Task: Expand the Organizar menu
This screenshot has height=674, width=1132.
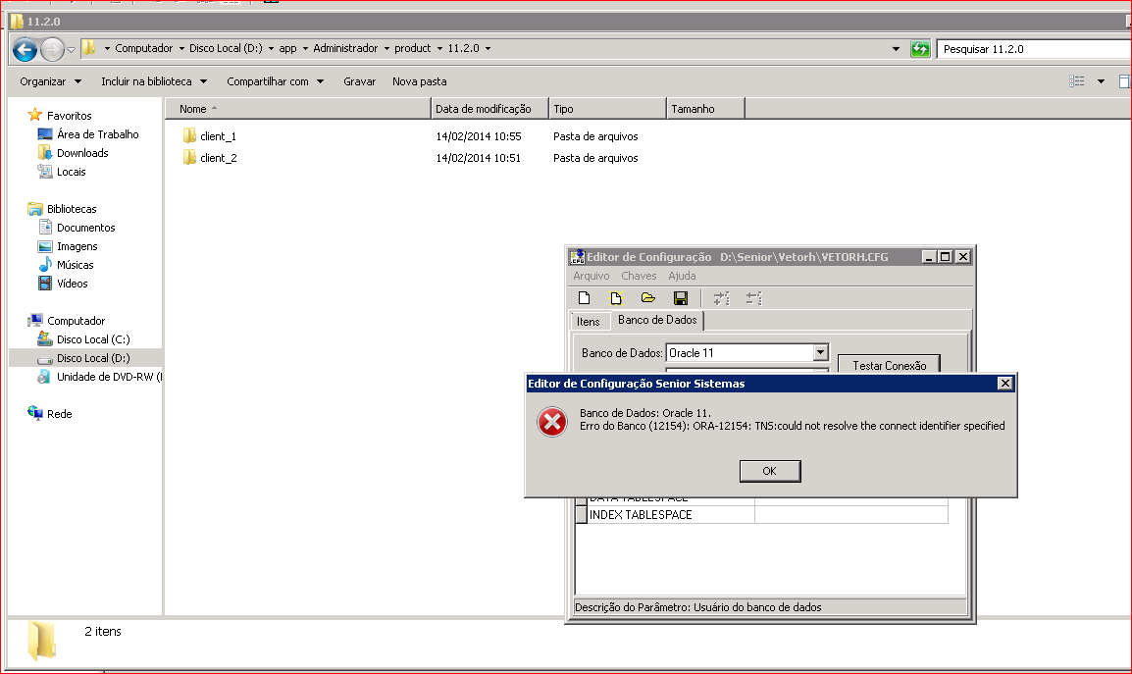Action: [51, 81]
